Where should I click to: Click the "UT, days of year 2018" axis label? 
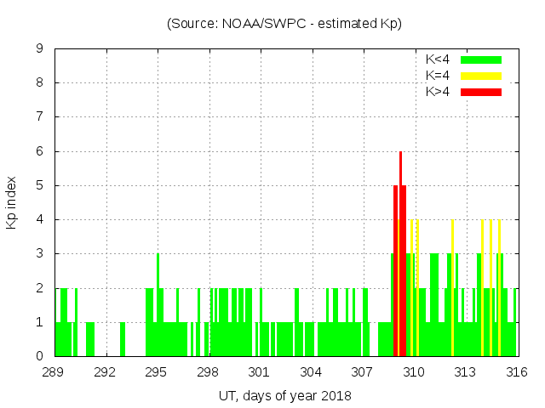(284, 395)
